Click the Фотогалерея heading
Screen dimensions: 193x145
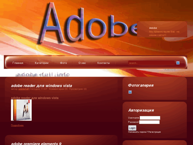[141, 85]
